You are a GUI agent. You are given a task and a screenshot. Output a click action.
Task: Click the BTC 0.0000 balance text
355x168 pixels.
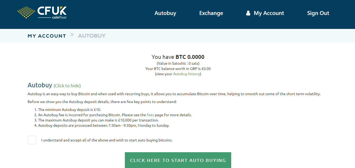pos(190,57)
